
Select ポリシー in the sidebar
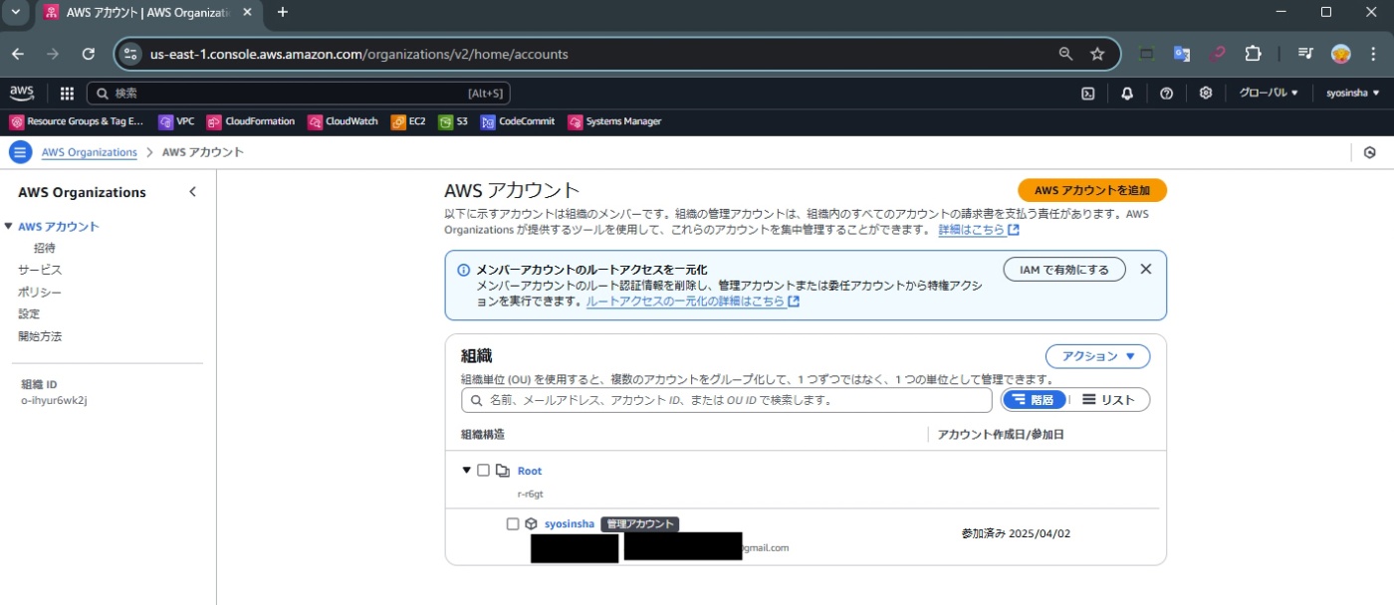coord(40,292)
